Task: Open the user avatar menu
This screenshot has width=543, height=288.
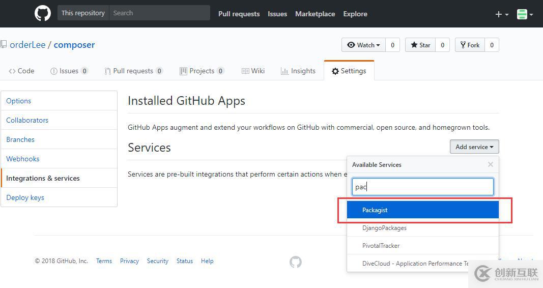Action: click(525, 14)
